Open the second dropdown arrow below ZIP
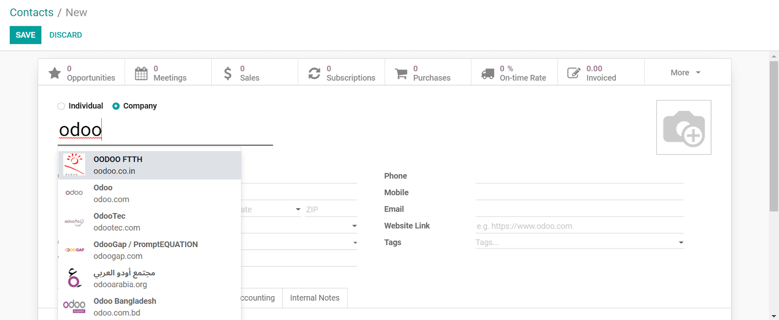779x320 pixels. pyautogui.click(x=355, y=243)
